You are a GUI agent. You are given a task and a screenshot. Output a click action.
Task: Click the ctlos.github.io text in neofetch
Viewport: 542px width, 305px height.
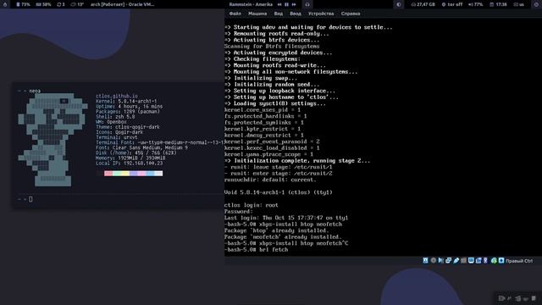117,96
